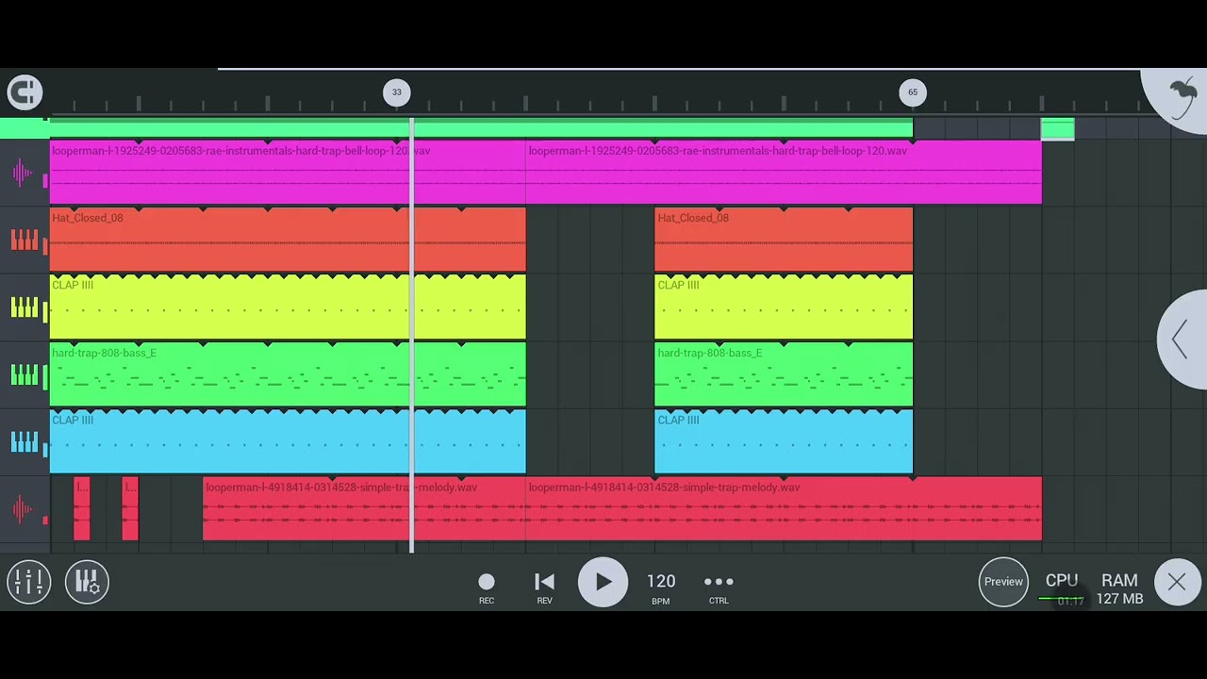Select the second yellow CLAP IIII clip
Image resolution: width=1207 pixels, height=679 pixels.
[x=784, y=307]
